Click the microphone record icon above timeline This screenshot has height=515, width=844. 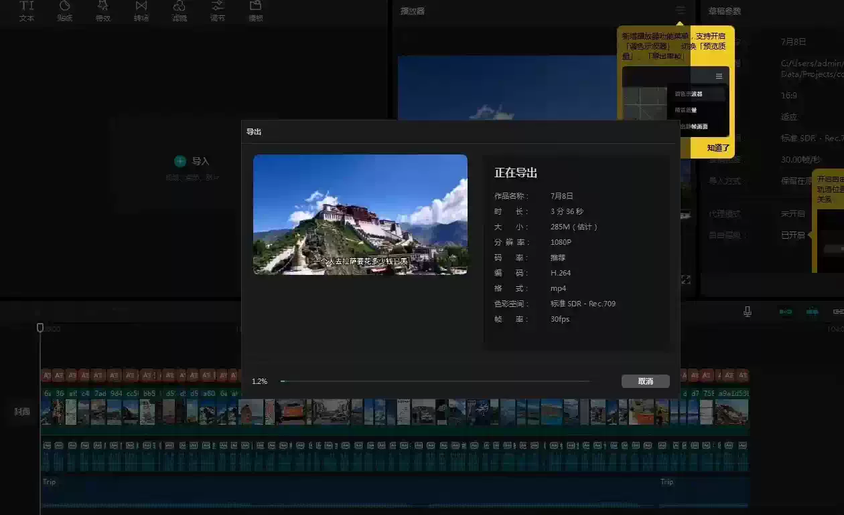coord(748,312)
